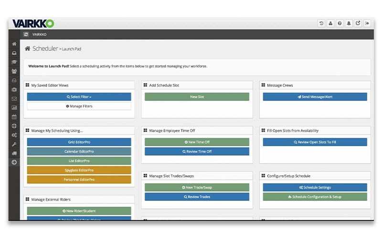Screen dimensions: 382x238
Task: Open Schedule Settings
Action: (315, 187)
